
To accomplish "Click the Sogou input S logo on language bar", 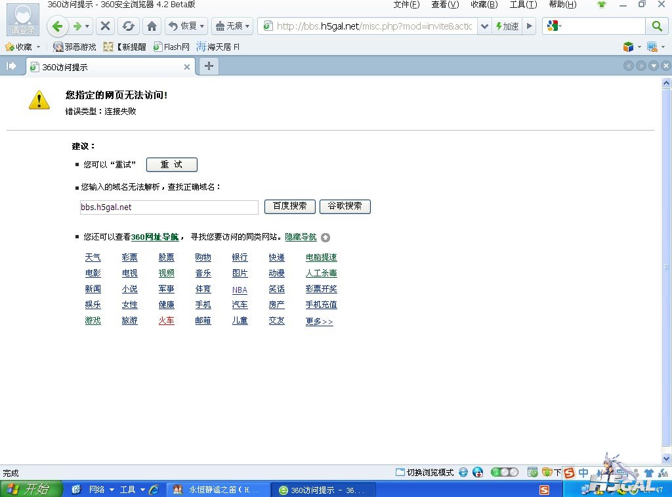I will point(569,473).
